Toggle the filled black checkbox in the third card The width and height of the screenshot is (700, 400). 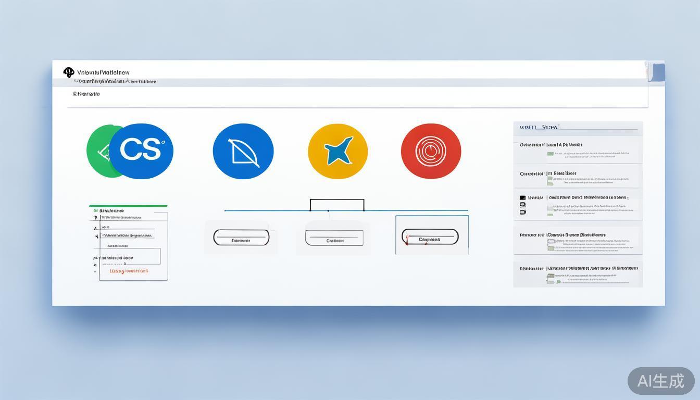tap(523, 198)
